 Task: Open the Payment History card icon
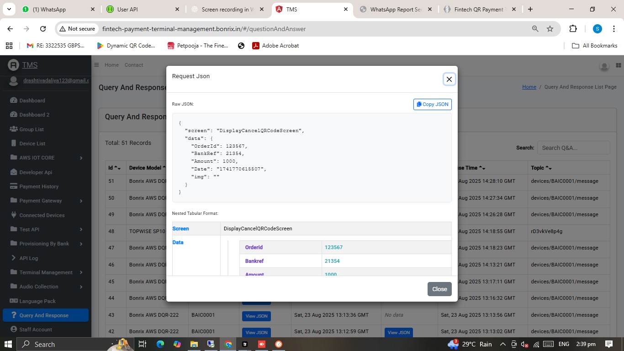(14, 186)
